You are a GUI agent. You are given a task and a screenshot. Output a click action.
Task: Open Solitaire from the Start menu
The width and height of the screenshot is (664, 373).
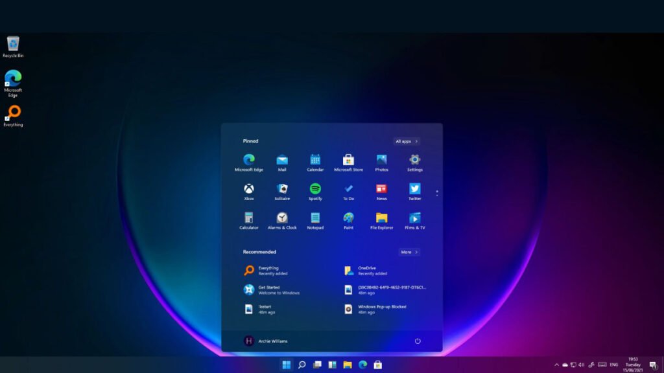pyautogui.click(x=282, y=191)
